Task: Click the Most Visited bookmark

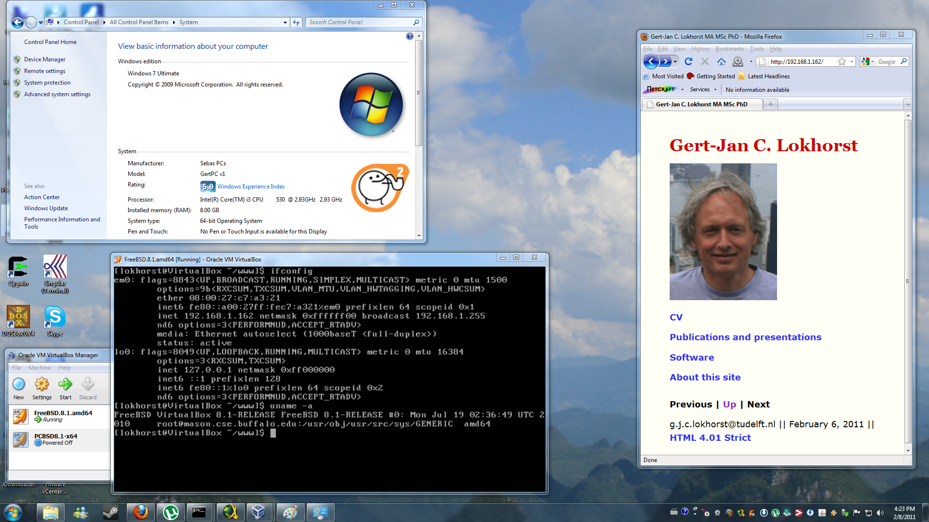Action: 663,76
